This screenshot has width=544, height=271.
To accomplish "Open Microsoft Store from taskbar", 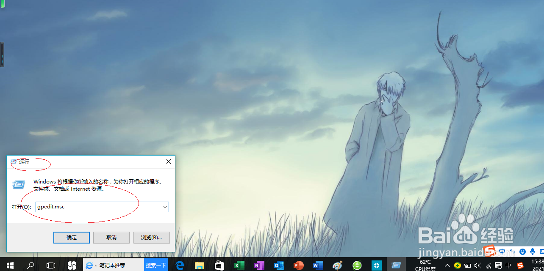I will [219, 265].
